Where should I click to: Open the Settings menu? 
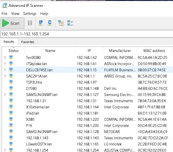point(30,14)
